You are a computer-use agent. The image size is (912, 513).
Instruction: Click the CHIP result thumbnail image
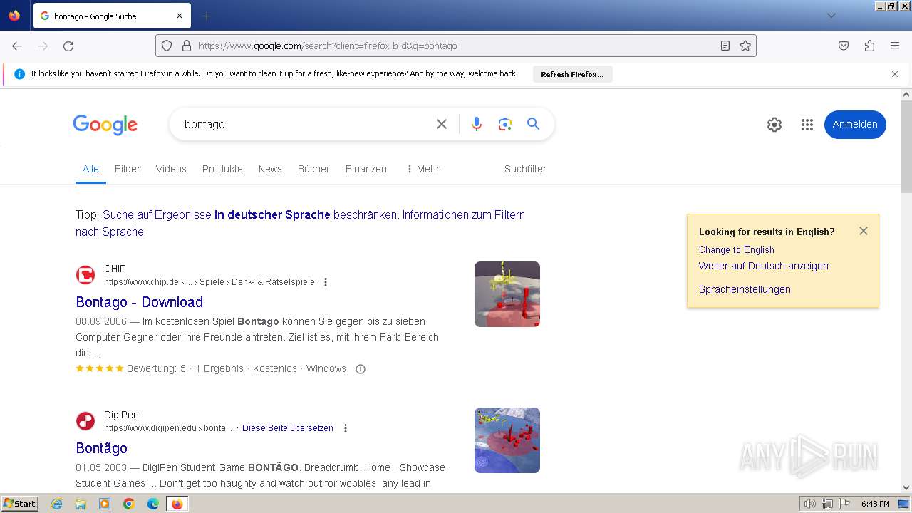pyautogui.click(x=507, y=294)
